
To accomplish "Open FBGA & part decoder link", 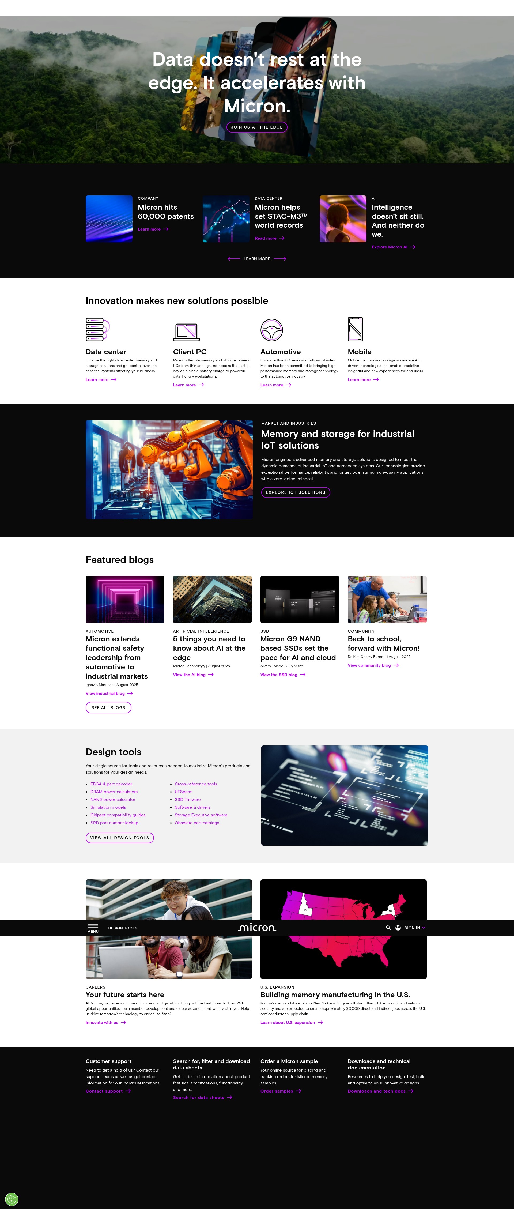I will point(111,784).
